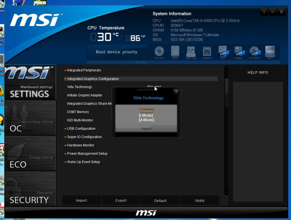Screen dimensions: 291x220
Task: Click the scrollbar down arrow
Action: coord(226,193)
